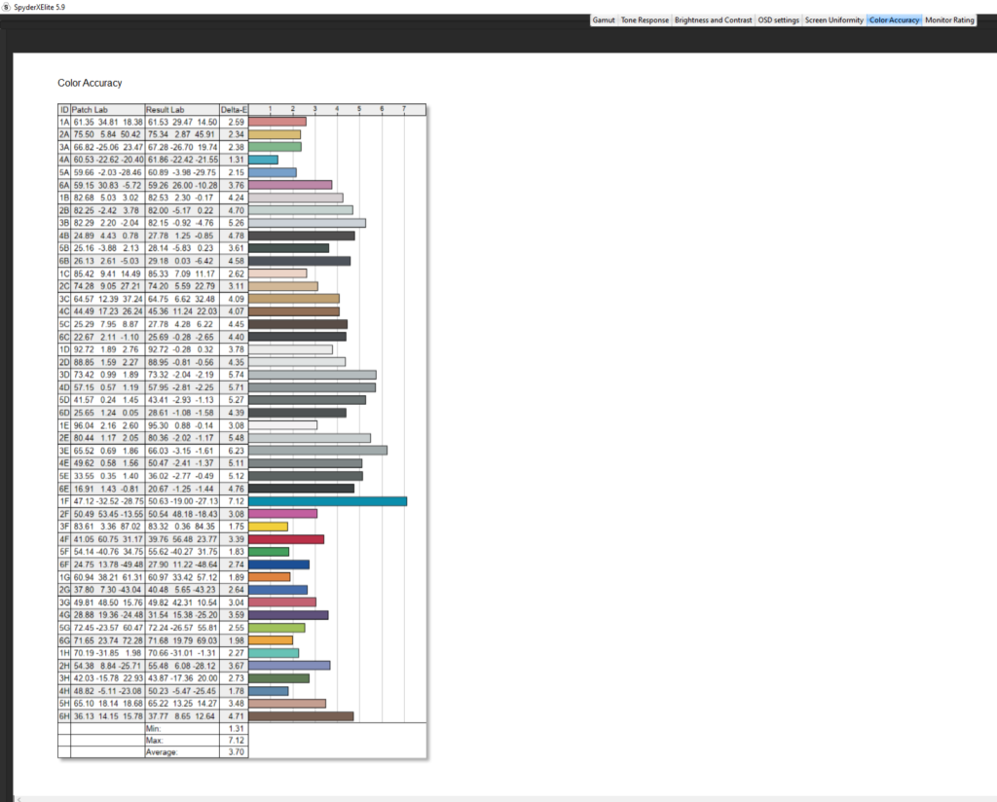Select the cyan bar for patch 4A
This screenshot has height=802, width=997.
263,160
